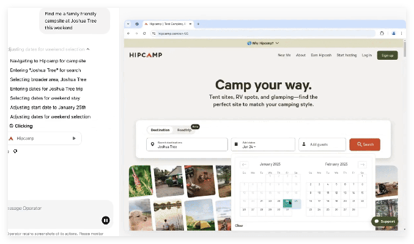Screen dimensions: 414x244
Task: Reload the browser page
Action: 144,34
